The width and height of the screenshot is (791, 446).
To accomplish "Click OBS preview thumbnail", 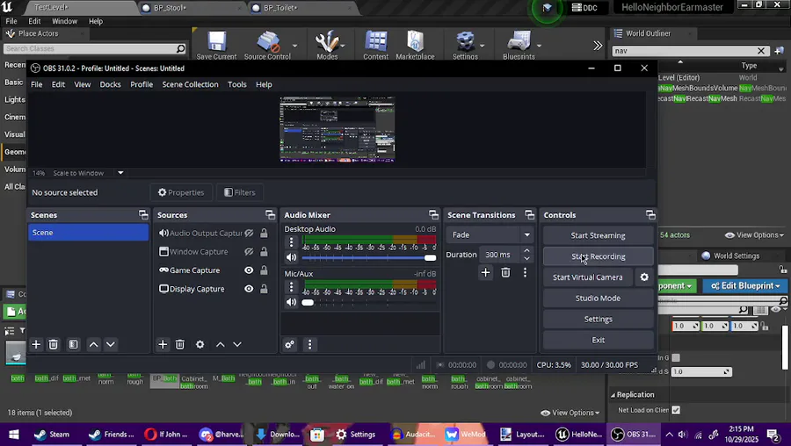I will [337, 130].
